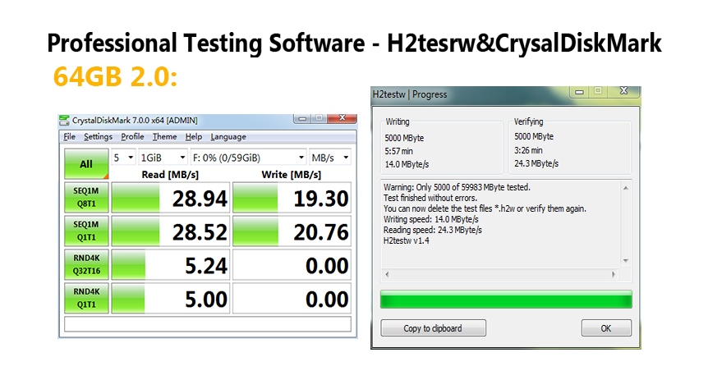Click the green H2testw progress bar
The width and height of the screenshot is (708, 389).
tap(506, 300)
